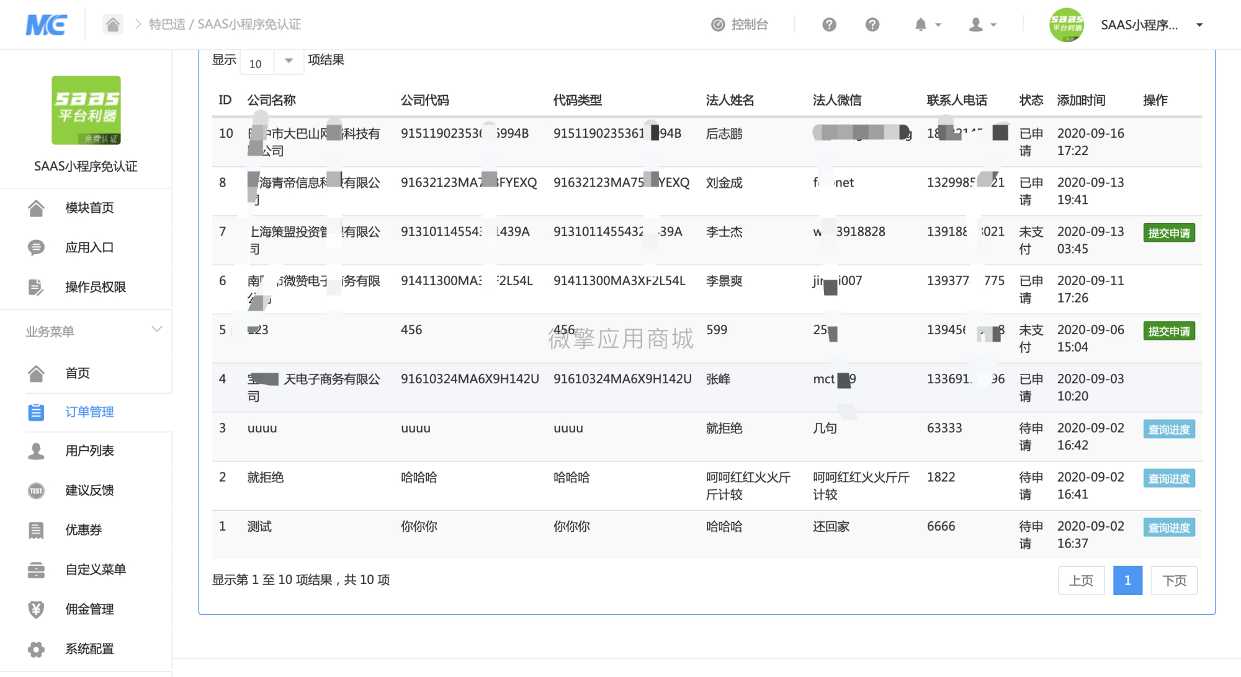Click the MC logo in header
Screen dimensions: 1241x677
[x=46, y=25]
